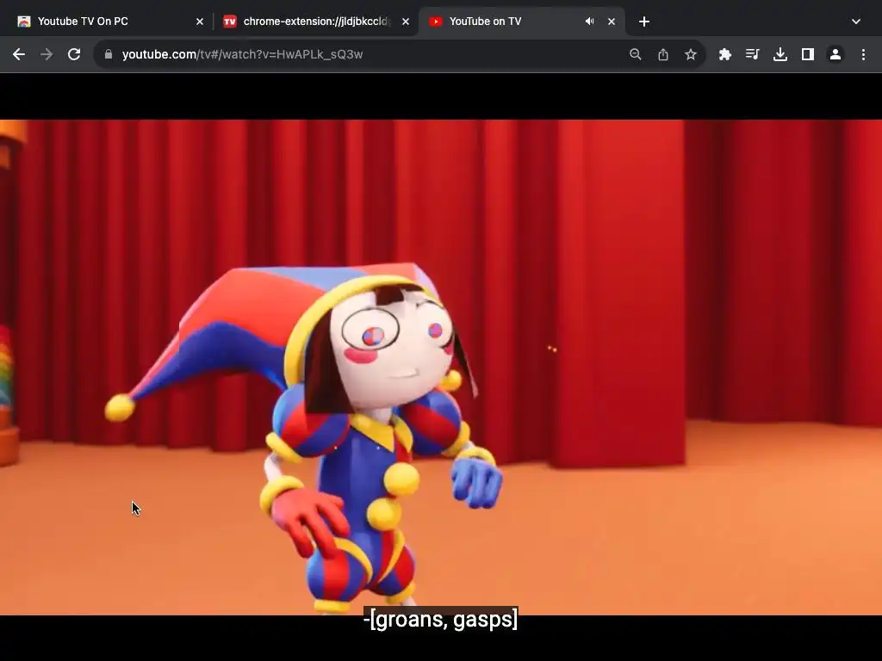Open the media controls playlist icon
Image resolution: width=882 pixels, height=661 pixels.
pyautogui.click(x=753, y=54)
